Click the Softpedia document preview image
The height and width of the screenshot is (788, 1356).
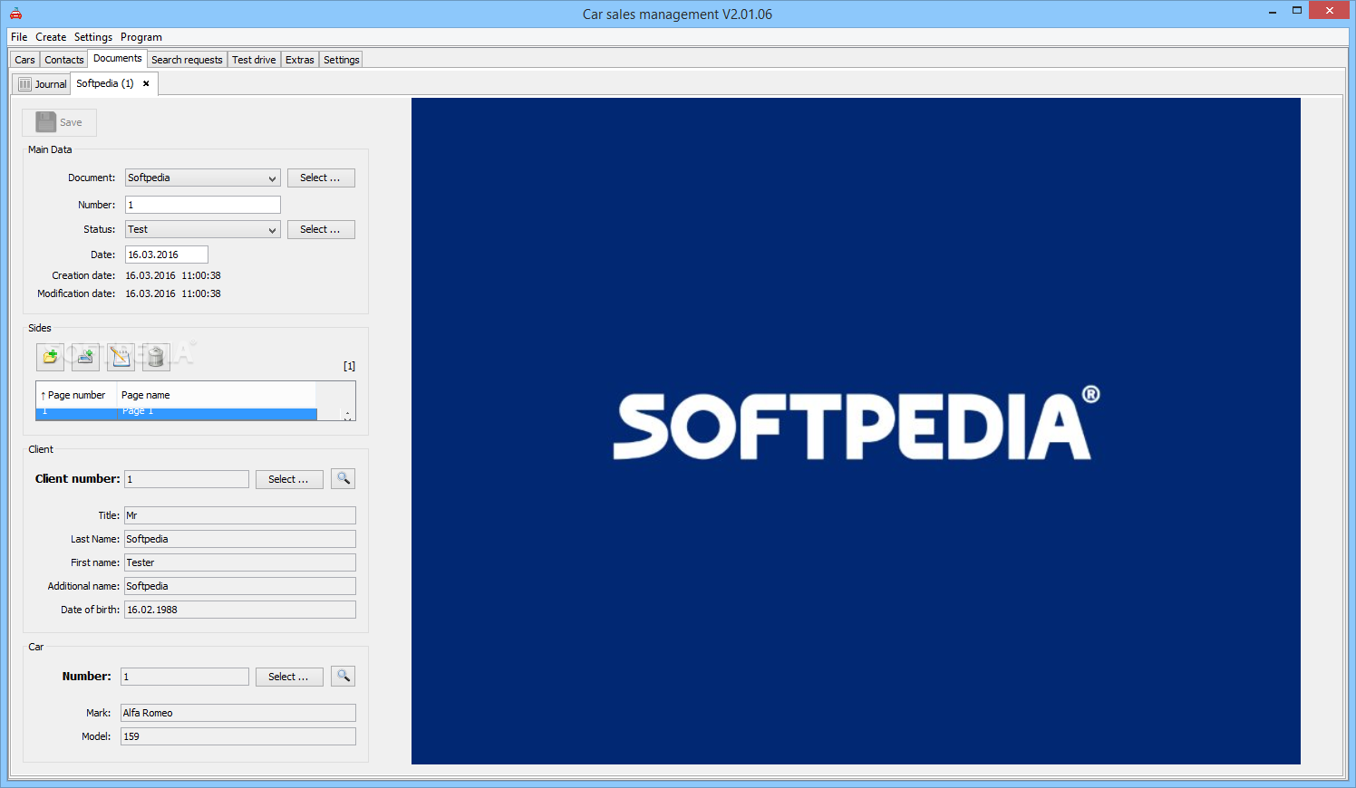856,431
